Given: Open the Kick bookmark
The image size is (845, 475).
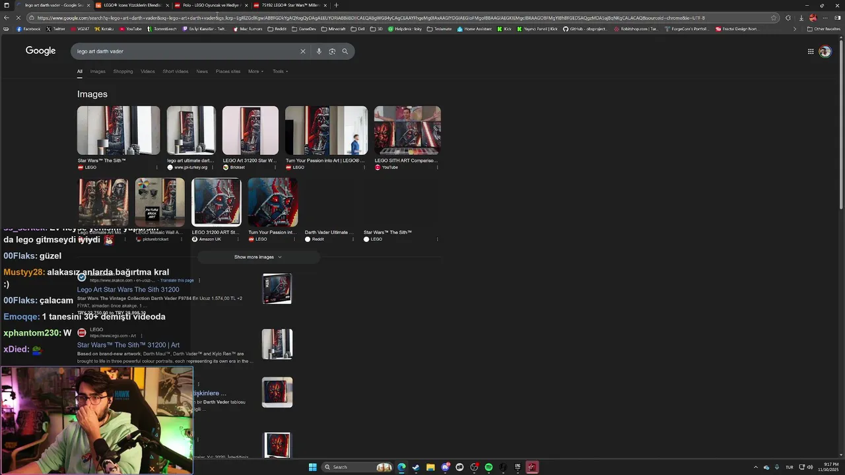Looking at the screenshot, I should (x=504, y=29).
